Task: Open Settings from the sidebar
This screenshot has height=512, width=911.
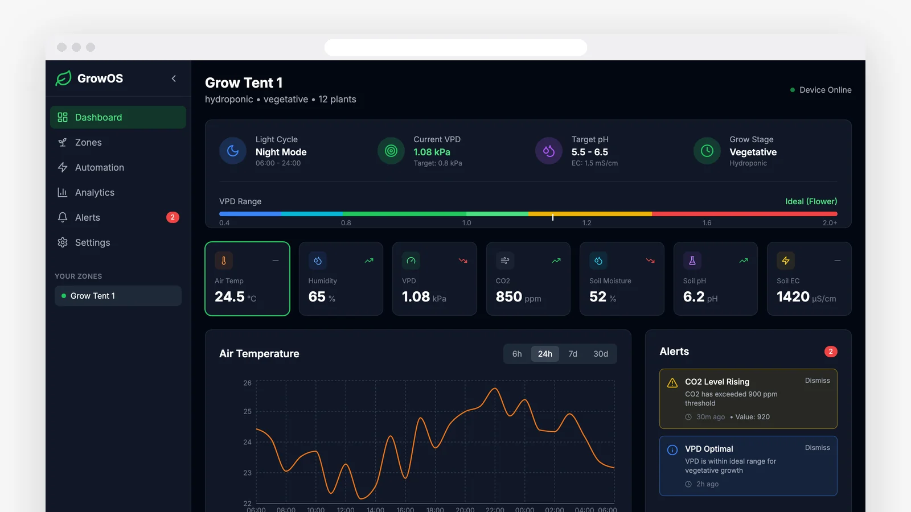Action: (x=118, y=242)
